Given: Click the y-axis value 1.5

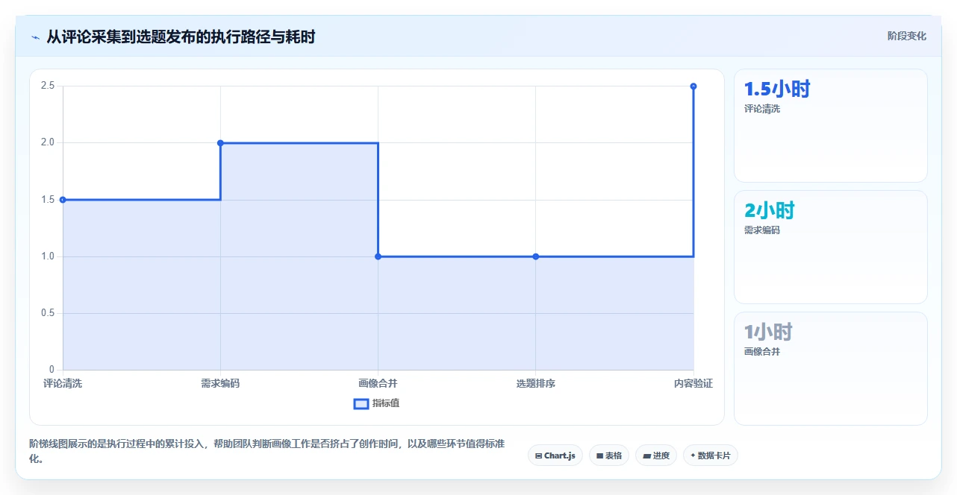Looking at the screenshot, I should 48,200.
